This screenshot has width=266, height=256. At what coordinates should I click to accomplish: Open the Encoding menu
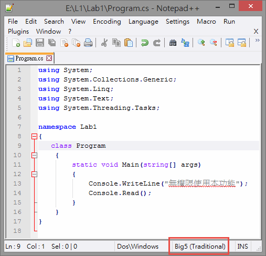(x=107, y=22)
